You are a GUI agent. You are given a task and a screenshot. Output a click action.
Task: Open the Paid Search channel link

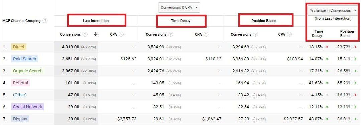coord(24,59)
